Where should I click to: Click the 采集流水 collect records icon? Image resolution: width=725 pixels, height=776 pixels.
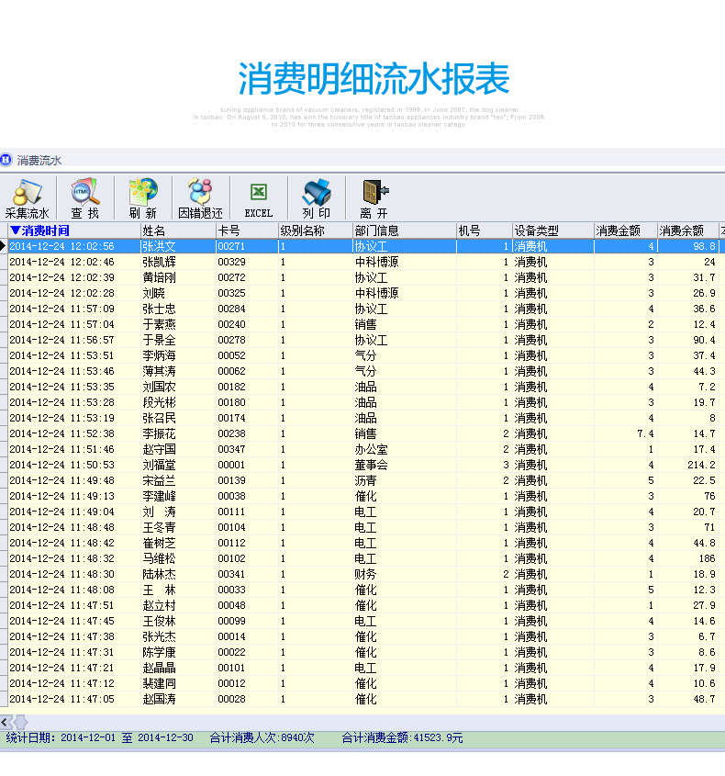click(27, 197)
